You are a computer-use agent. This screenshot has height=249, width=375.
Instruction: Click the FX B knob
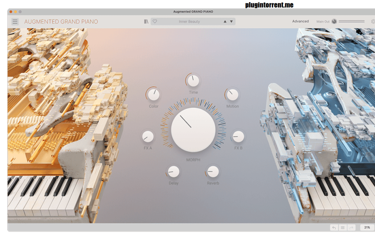click(x=238, y=137)
